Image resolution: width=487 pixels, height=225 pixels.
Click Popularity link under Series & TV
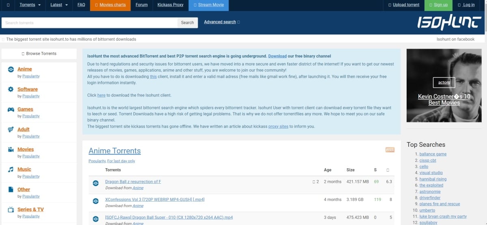click(x=31, y=216)
